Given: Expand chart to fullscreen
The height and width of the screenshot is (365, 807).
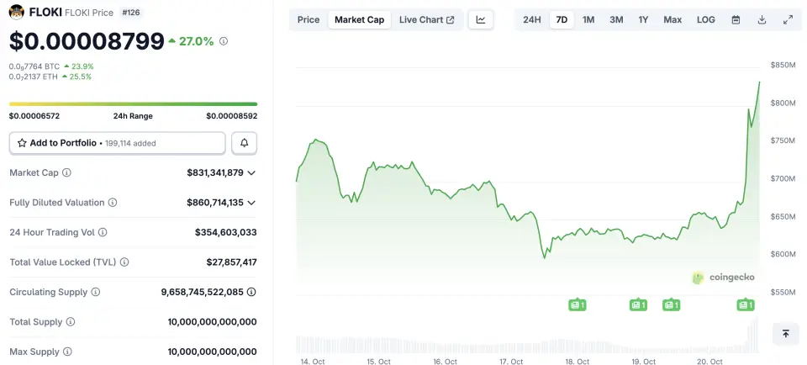Looking at the screenshot, I should tap(788, 19).
